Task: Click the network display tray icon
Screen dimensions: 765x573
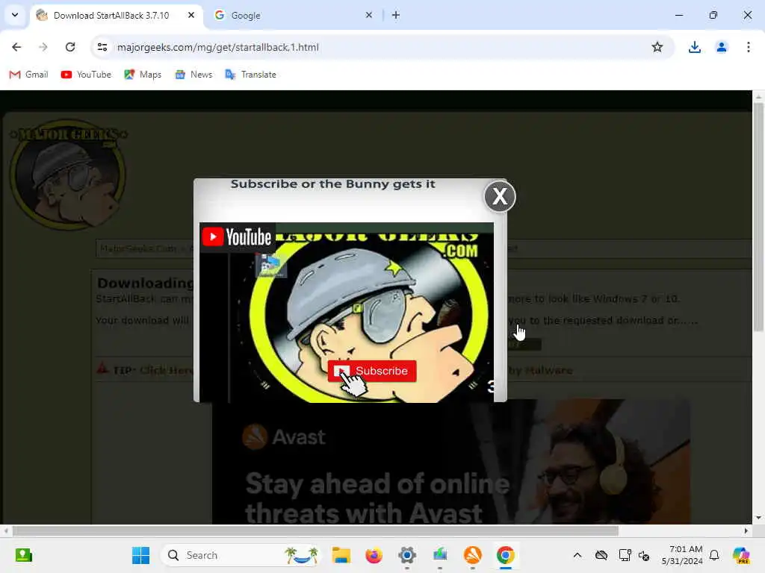Action: (625, 555)
